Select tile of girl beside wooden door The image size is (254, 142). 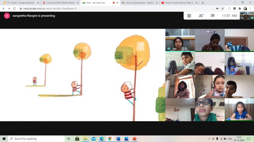180,87
